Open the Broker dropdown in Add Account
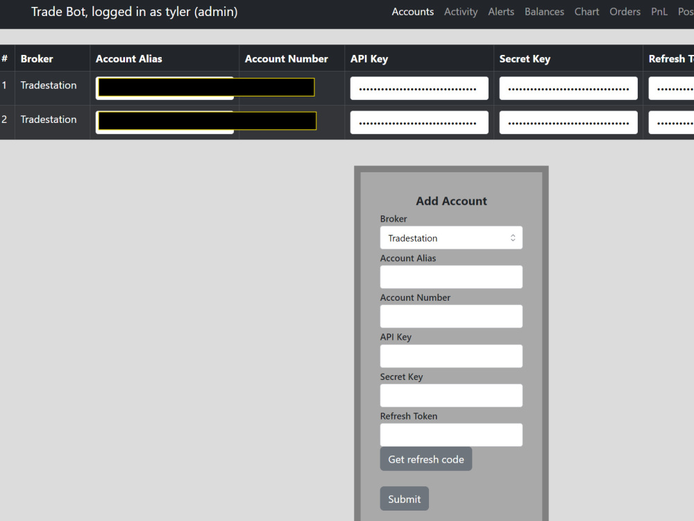Screen dimensions: 694x521 (x=451, y=238)
